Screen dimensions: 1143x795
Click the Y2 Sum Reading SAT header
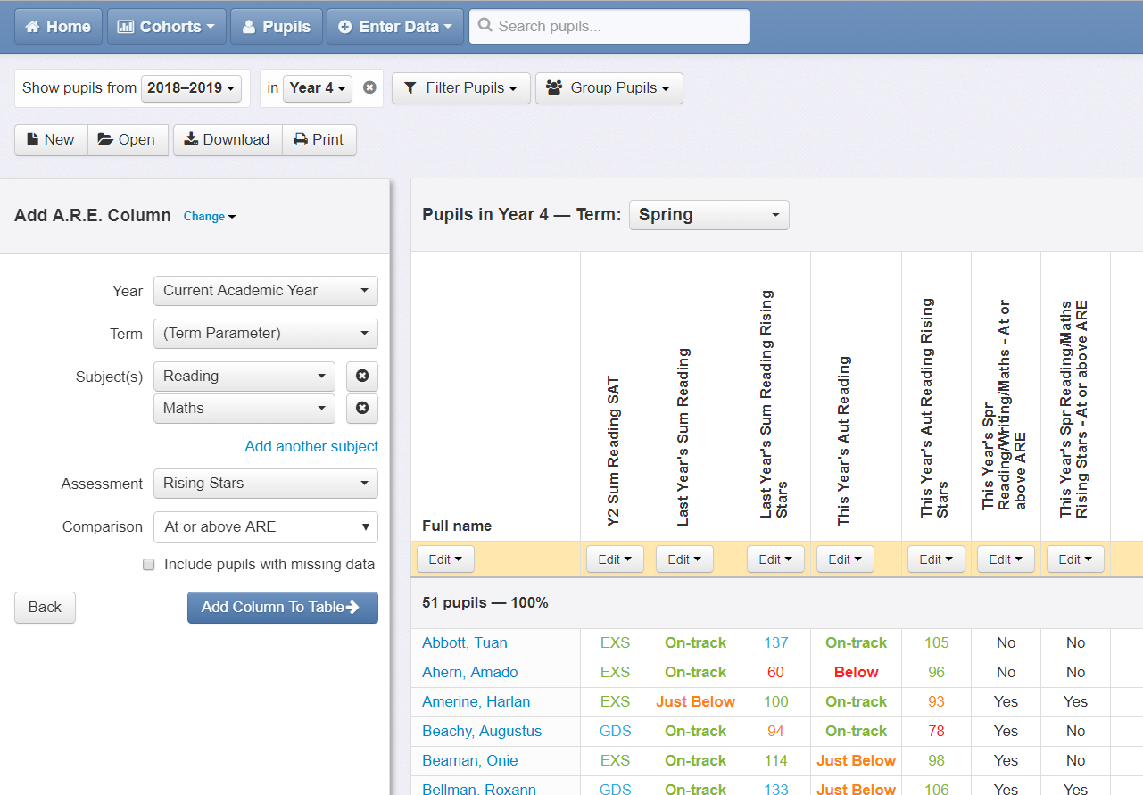[614, 451]
